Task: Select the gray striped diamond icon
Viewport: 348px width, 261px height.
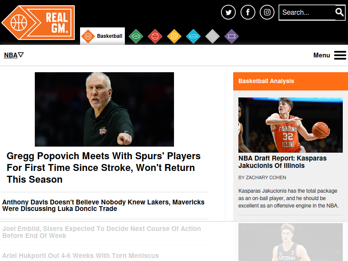Action: click(x=212, y=36)
